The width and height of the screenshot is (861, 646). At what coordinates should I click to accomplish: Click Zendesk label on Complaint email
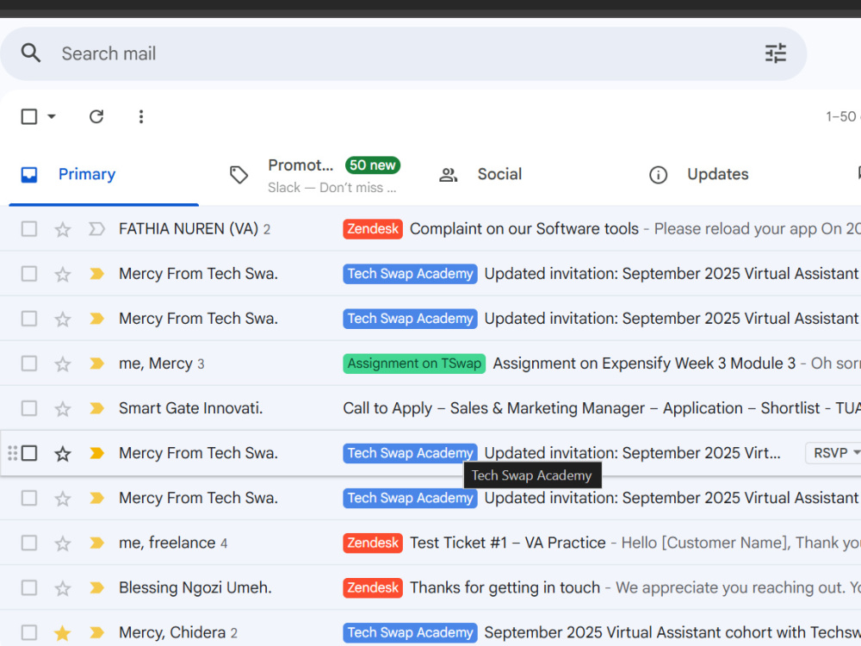373,228
